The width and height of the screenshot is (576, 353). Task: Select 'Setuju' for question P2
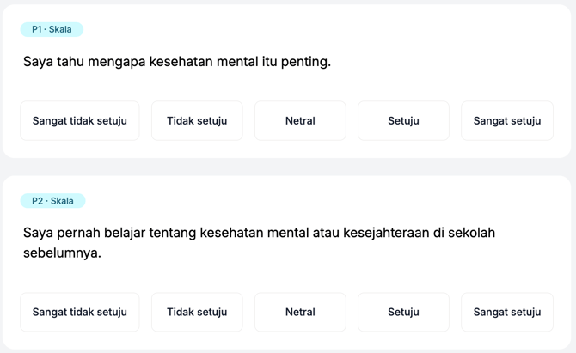(403, 312)
